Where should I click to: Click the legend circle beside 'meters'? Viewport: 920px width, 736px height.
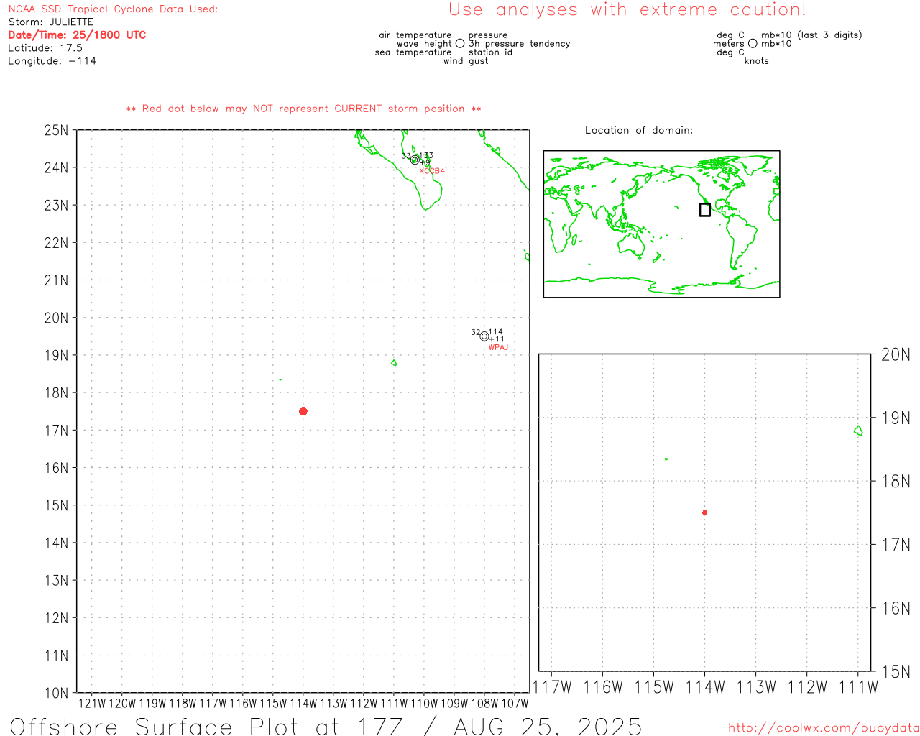(x=753, y=44)
